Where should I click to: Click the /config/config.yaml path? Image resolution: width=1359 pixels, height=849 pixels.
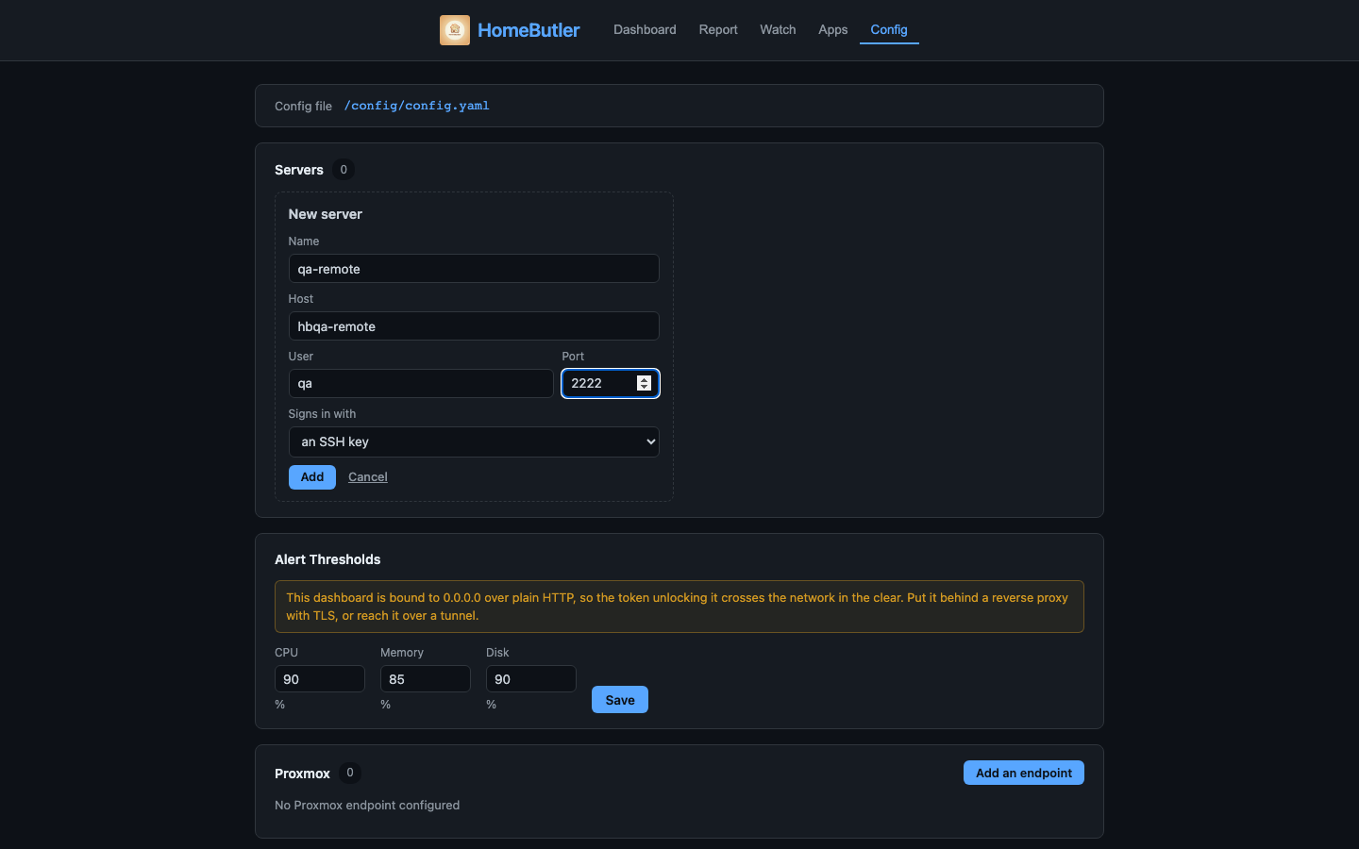click(x=416, y=106)
